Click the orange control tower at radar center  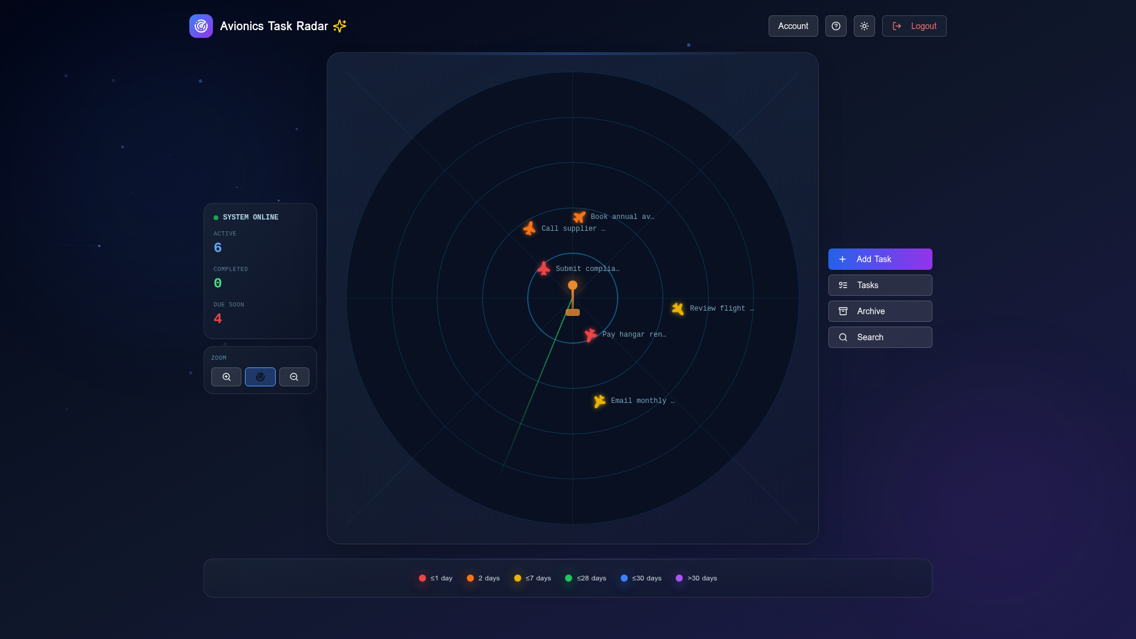pyautogui.click(x=573, y=299)
